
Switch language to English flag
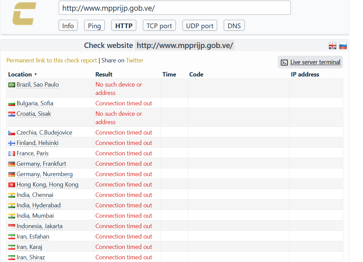click(x=332, y=46)
